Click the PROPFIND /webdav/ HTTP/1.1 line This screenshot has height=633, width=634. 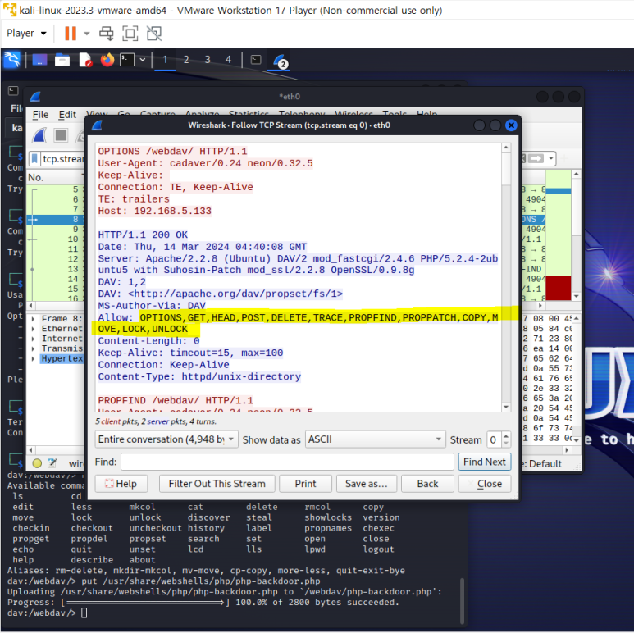[176, 401]
